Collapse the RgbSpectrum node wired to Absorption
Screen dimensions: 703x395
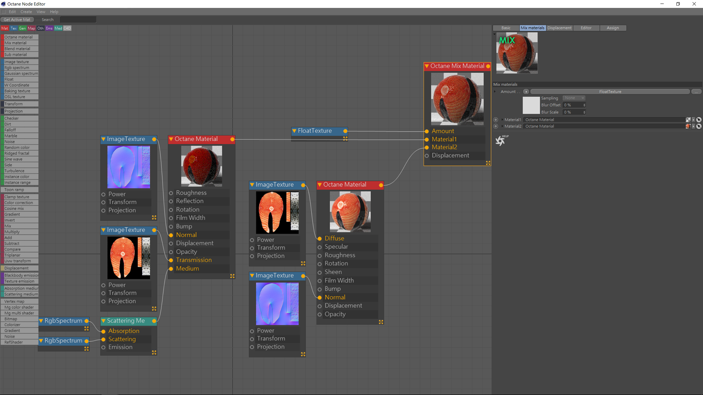click(x=41, y=321)
